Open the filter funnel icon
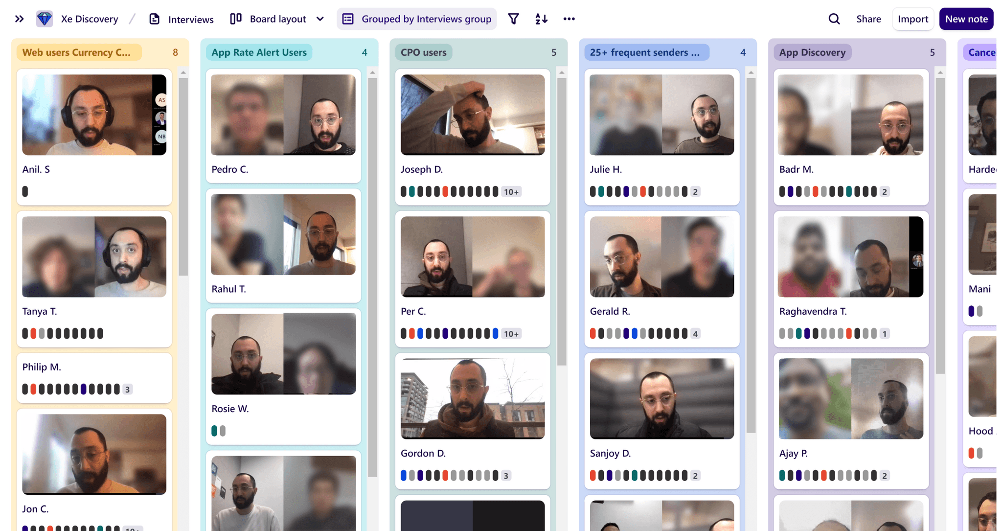The width and height of the screenshot is (1002, 531). [513, 19]
